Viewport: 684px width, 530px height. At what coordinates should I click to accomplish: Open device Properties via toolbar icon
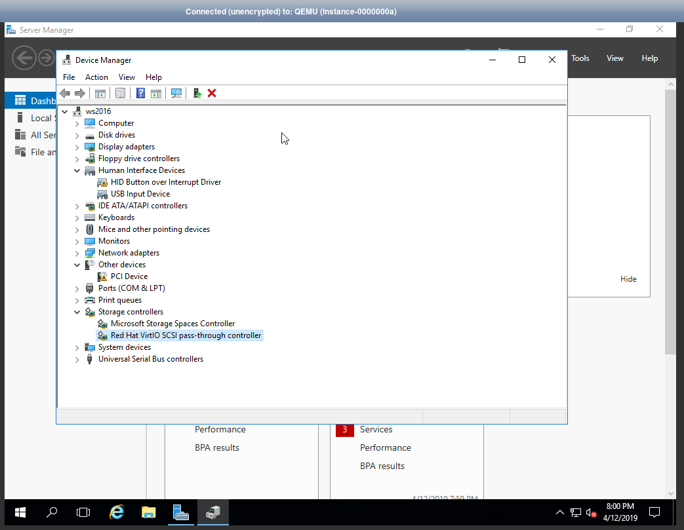click(120, 93)
